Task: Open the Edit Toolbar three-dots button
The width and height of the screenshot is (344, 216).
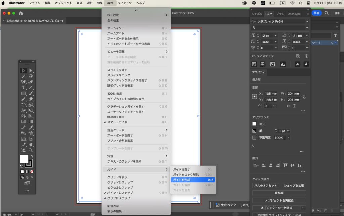Action: point(27,191)
